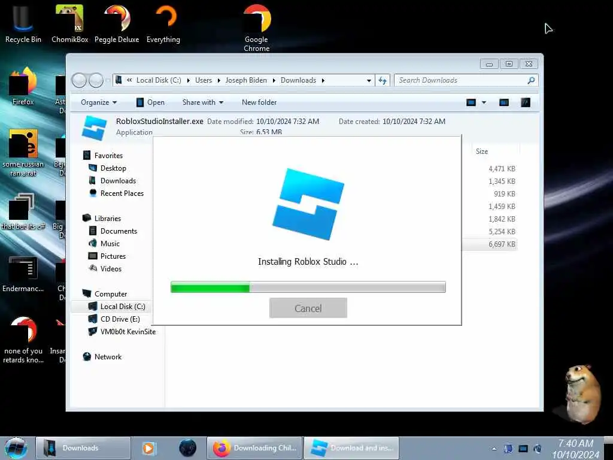Select Joseph Biden in address breadcrumb
613x460 pixels.
coord(246,80)
